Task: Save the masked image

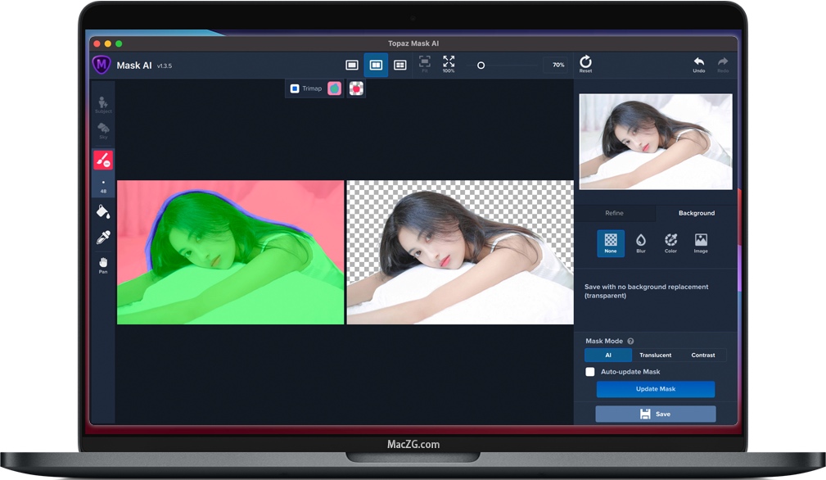Action: [x=655, y=414]
